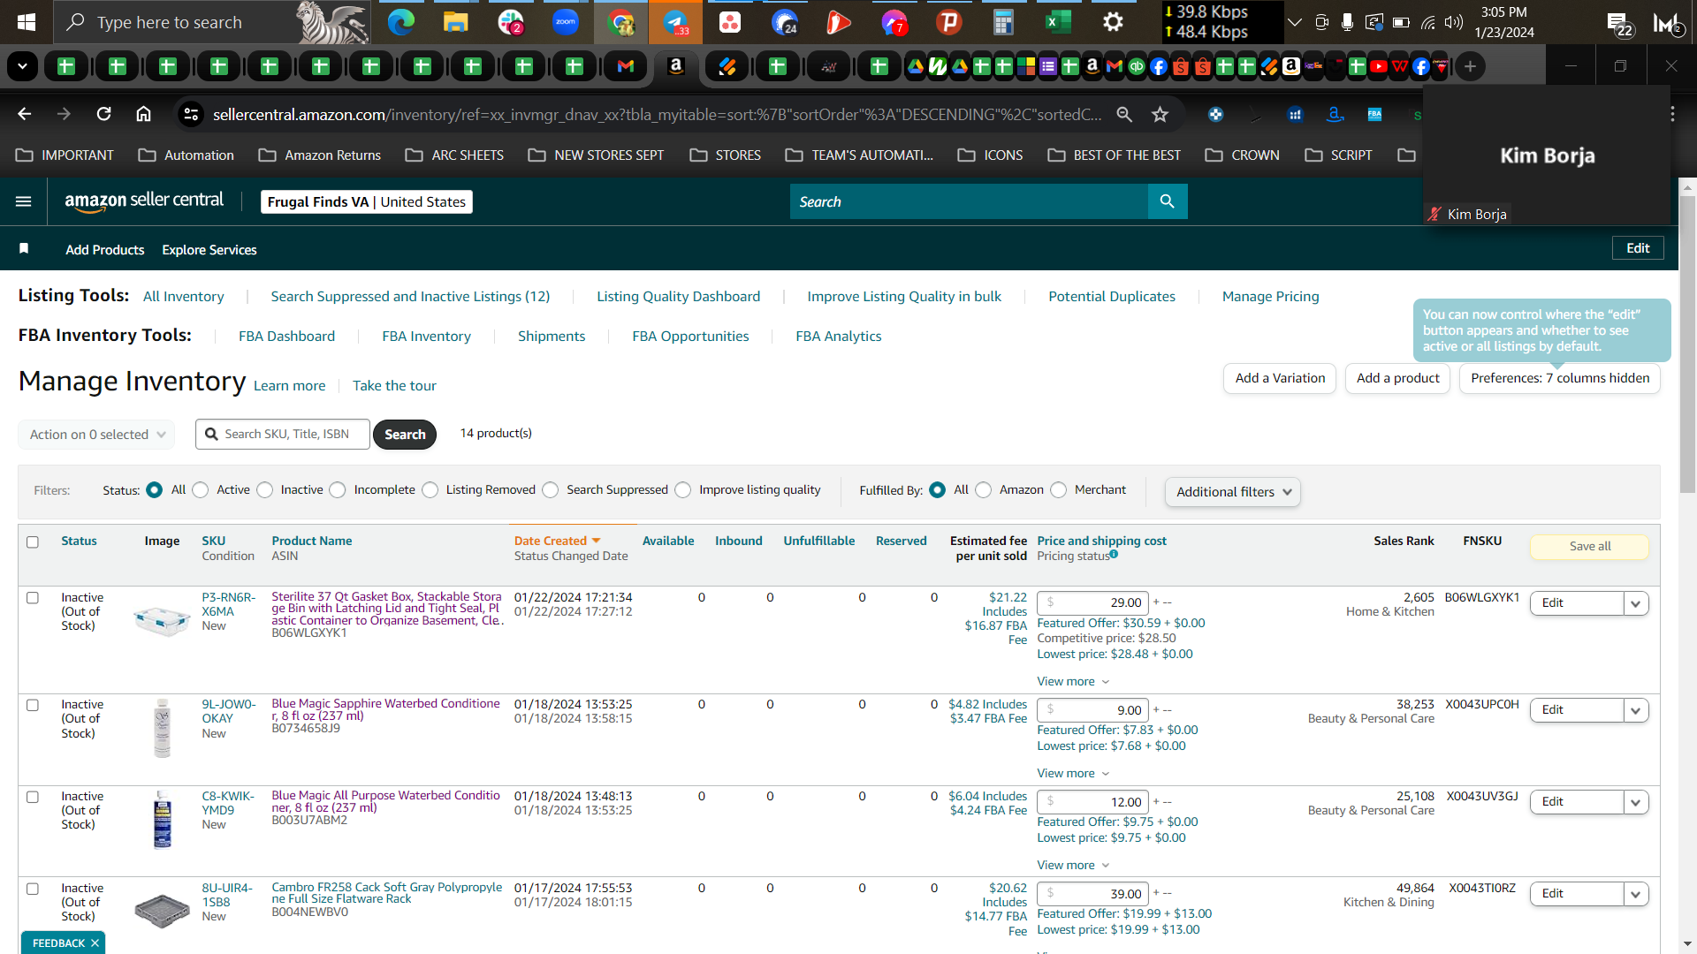This screenshot has height=954, width=1697.
Task: Open Telegram from the taskbar
Action: (x=675, y=22)
